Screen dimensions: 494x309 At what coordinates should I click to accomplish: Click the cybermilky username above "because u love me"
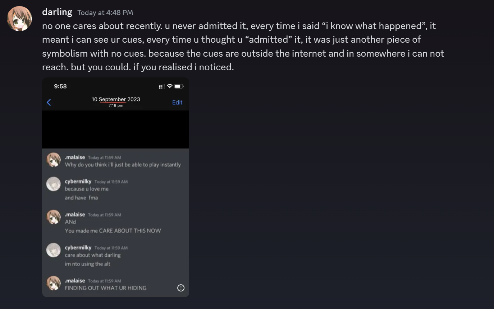click(78, 181)
